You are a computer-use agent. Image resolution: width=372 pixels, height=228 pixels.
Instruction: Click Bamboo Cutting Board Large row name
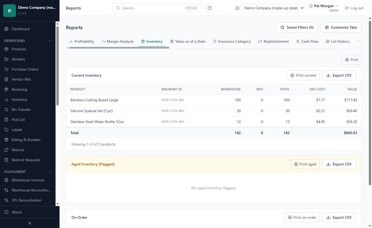point(94,100)
